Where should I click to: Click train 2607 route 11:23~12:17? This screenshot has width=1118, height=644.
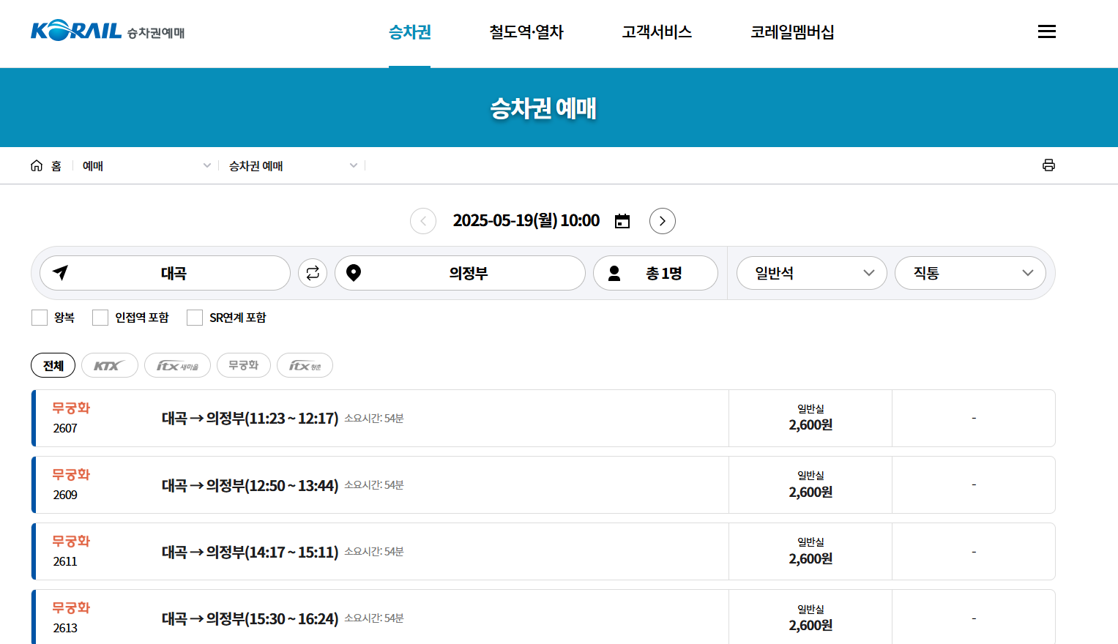tap(250, 419)
